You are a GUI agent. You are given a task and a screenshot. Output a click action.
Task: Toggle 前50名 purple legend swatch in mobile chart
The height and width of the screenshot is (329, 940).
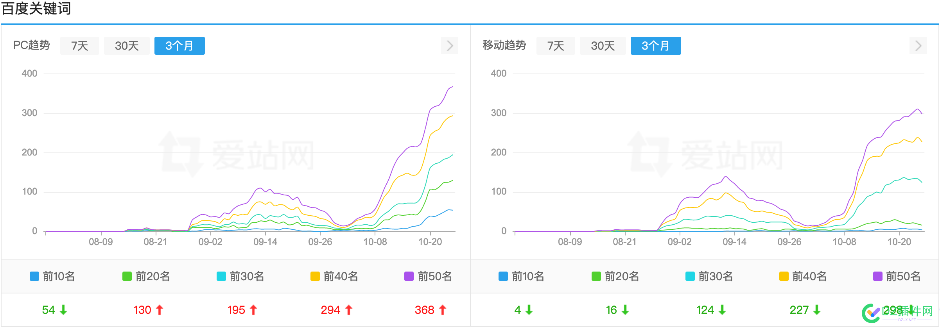pyautogui.click(x=878, y=276)
